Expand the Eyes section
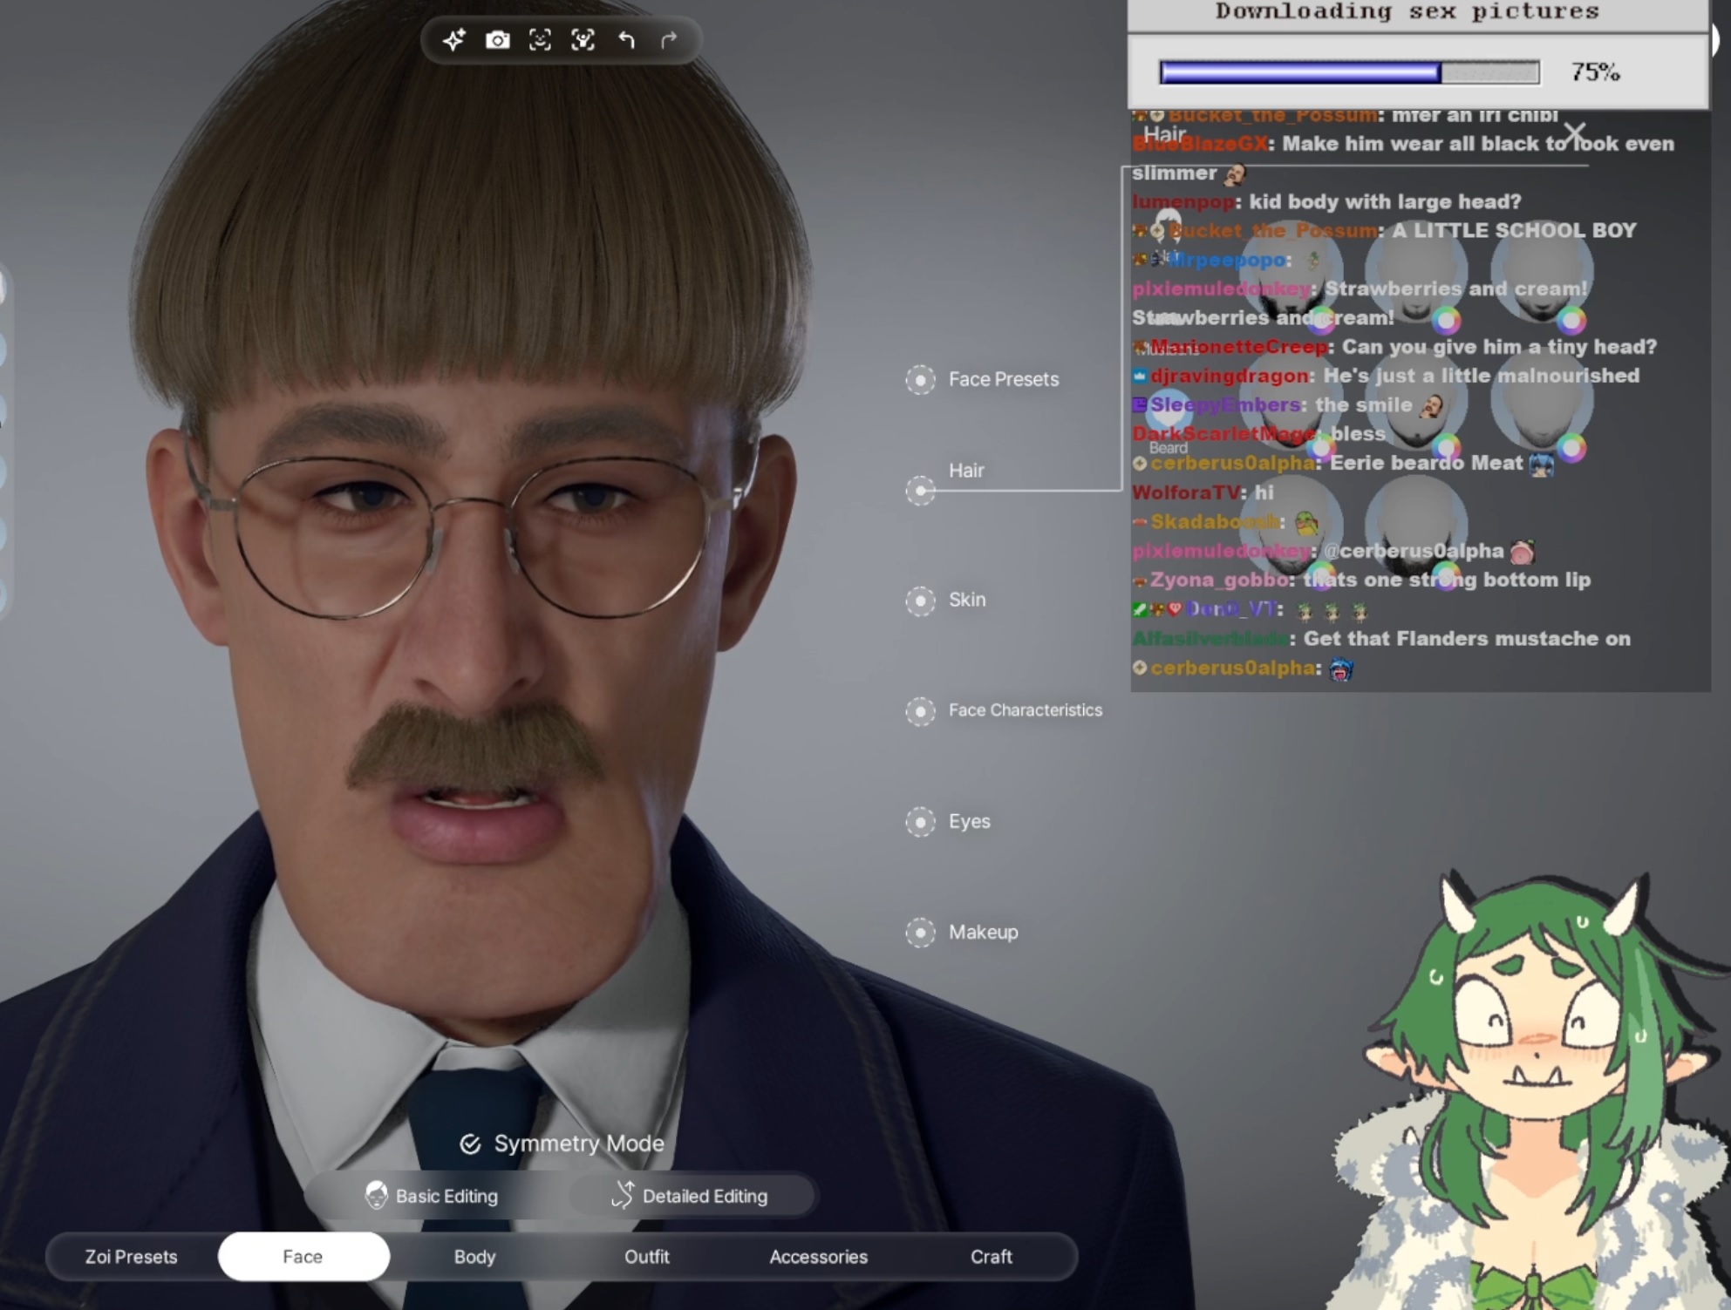Screen dimensions: 1731x1310 coord(920,822)
